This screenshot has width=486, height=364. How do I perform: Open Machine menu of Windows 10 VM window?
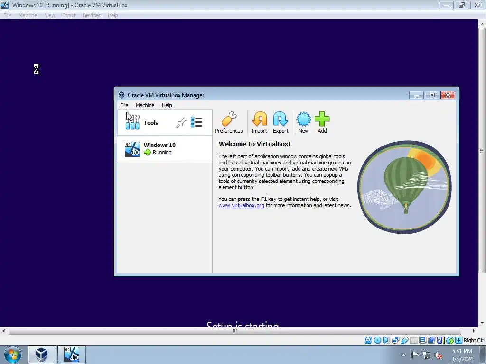coord(28,15)
